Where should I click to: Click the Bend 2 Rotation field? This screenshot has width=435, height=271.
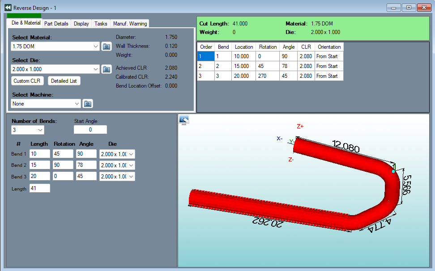(63, 165)
